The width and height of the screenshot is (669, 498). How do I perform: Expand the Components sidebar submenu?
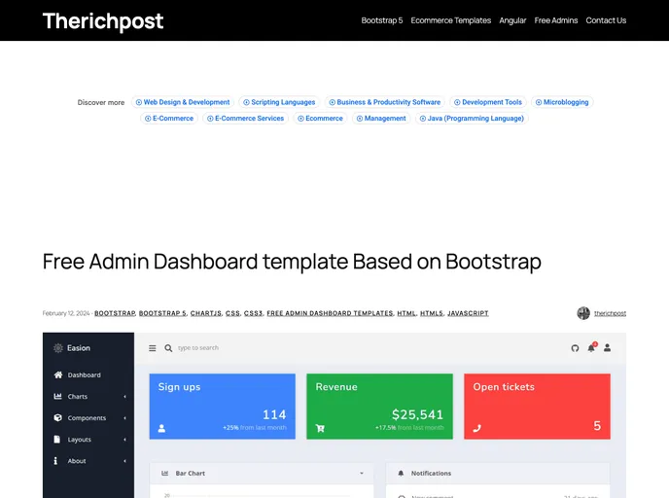tap(124, 418)
